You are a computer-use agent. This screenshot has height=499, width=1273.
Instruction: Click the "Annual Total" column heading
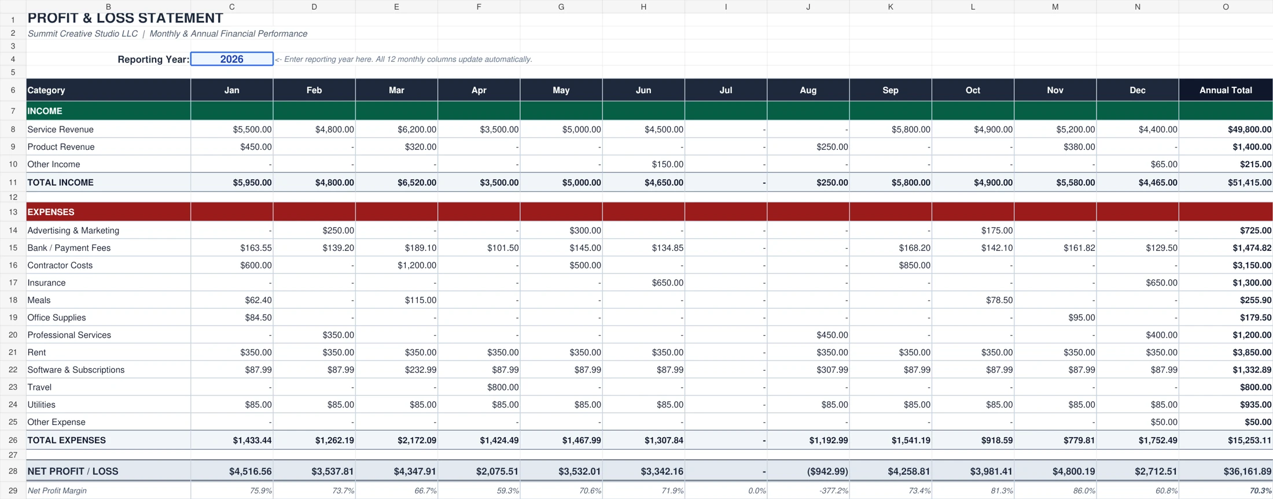pyautogui.click(x=1226, y=90)
